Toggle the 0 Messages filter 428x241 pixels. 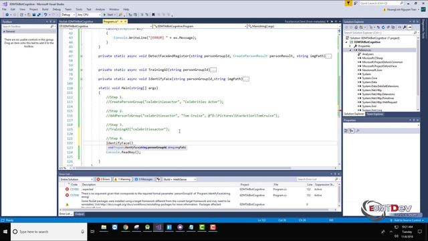[x=144, y=179]
